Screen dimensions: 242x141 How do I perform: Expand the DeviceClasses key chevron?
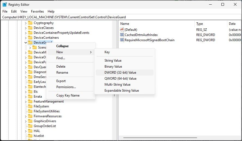[26, 28]
